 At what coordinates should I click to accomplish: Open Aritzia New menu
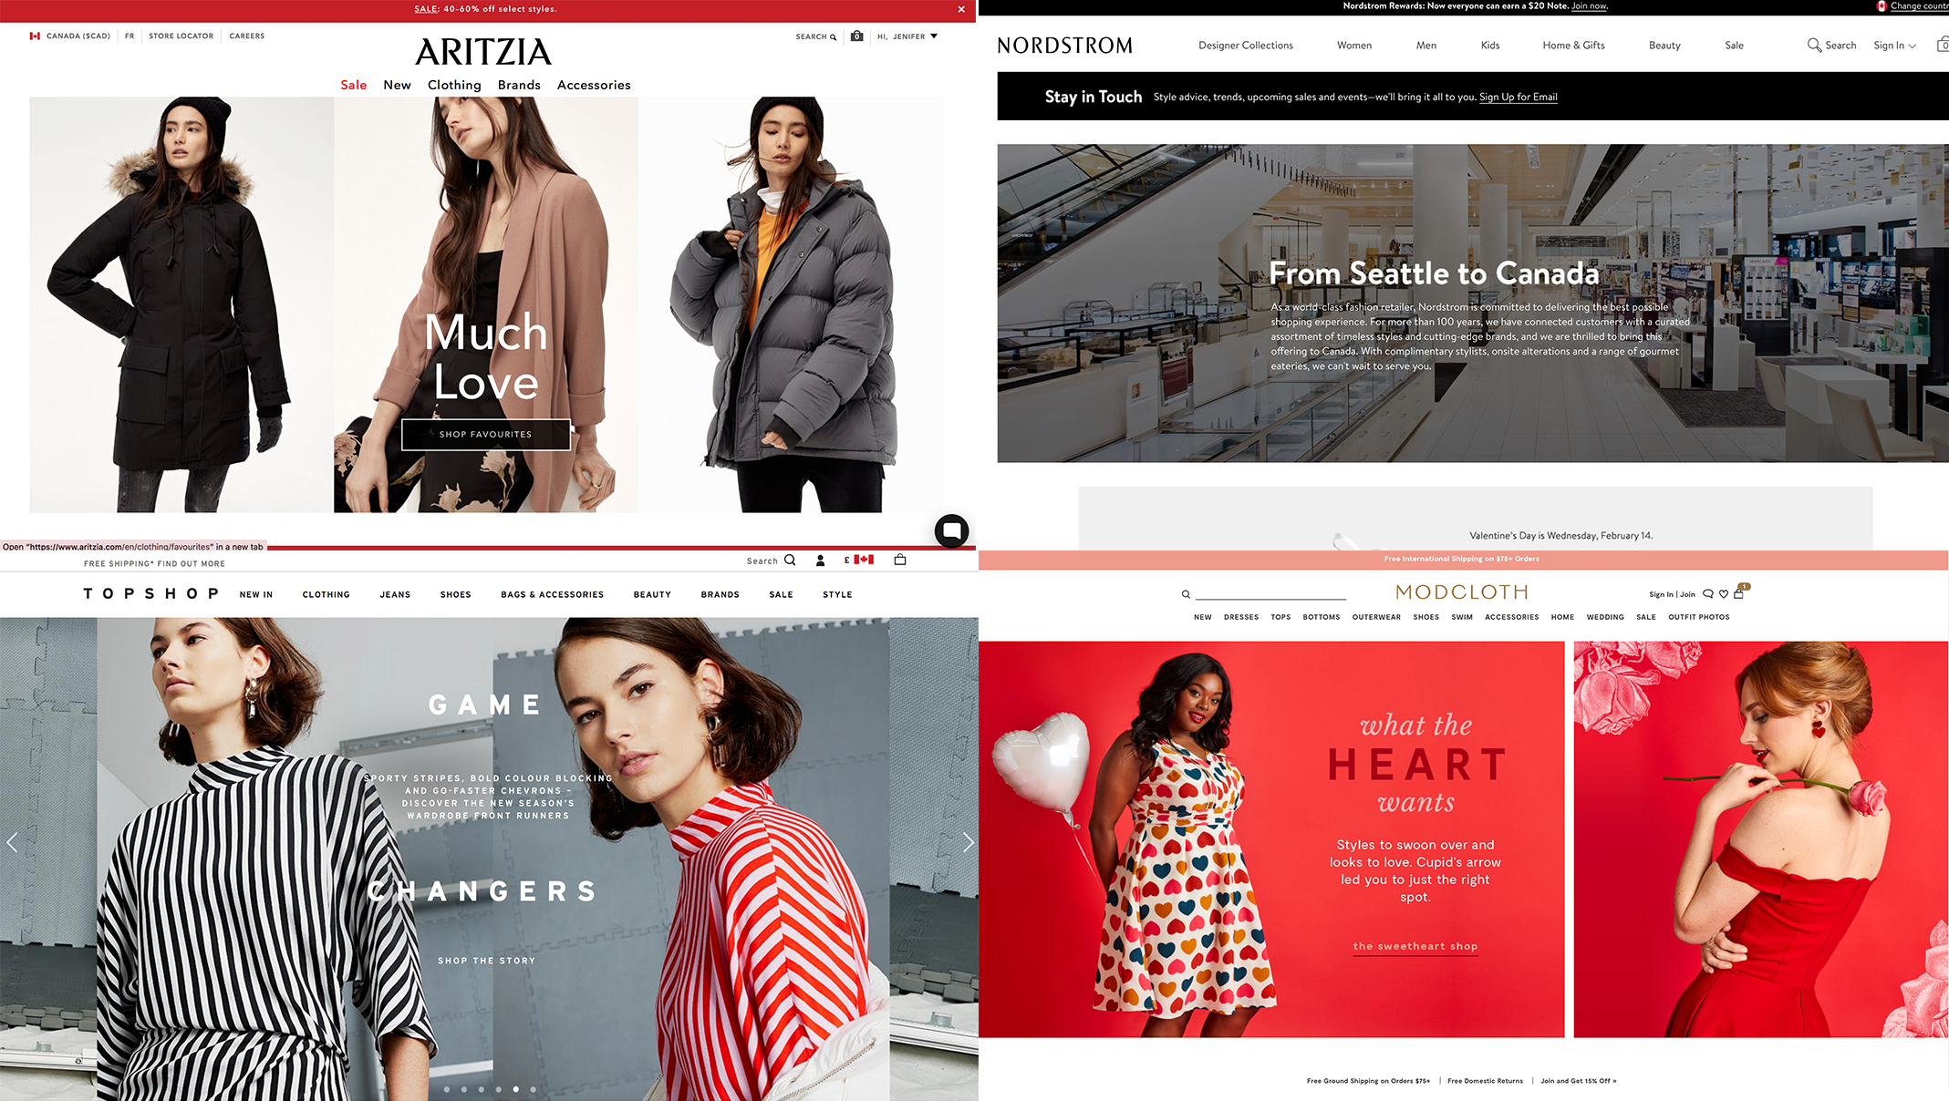coord(397,85)
